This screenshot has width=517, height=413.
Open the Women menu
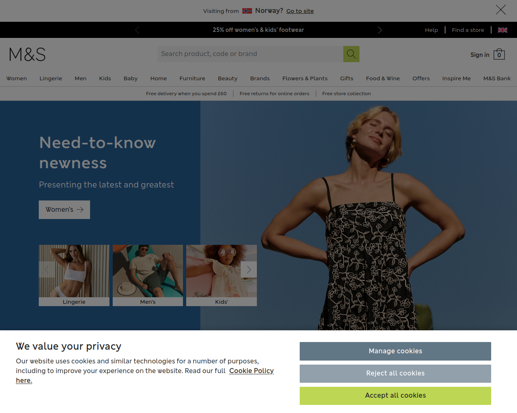pyautogui.click(x=17, y=78)
